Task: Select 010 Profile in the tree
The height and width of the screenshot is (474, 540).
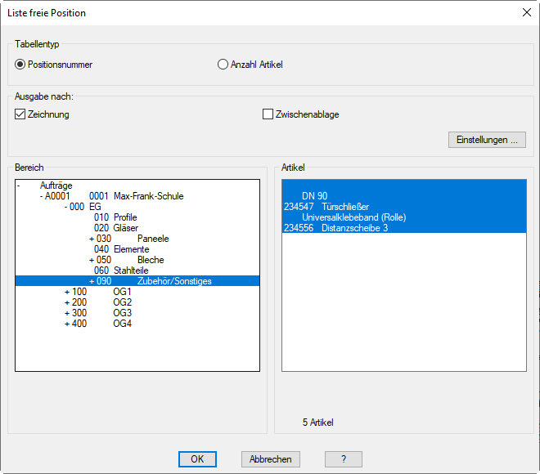Action: coord(115,217)
